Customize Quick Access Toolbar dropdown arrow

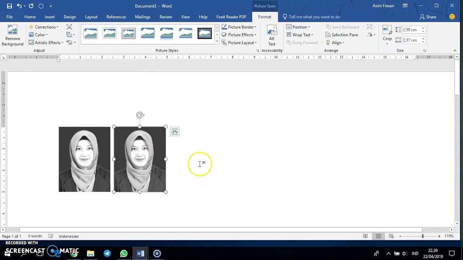coord(51,6)
